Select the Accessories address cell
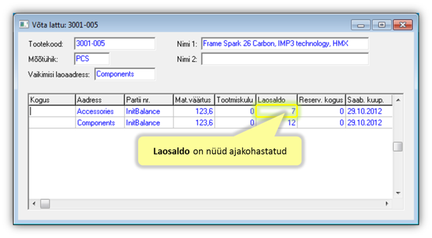This screenshot has width=432, height=238. click(x=100, y=111)
